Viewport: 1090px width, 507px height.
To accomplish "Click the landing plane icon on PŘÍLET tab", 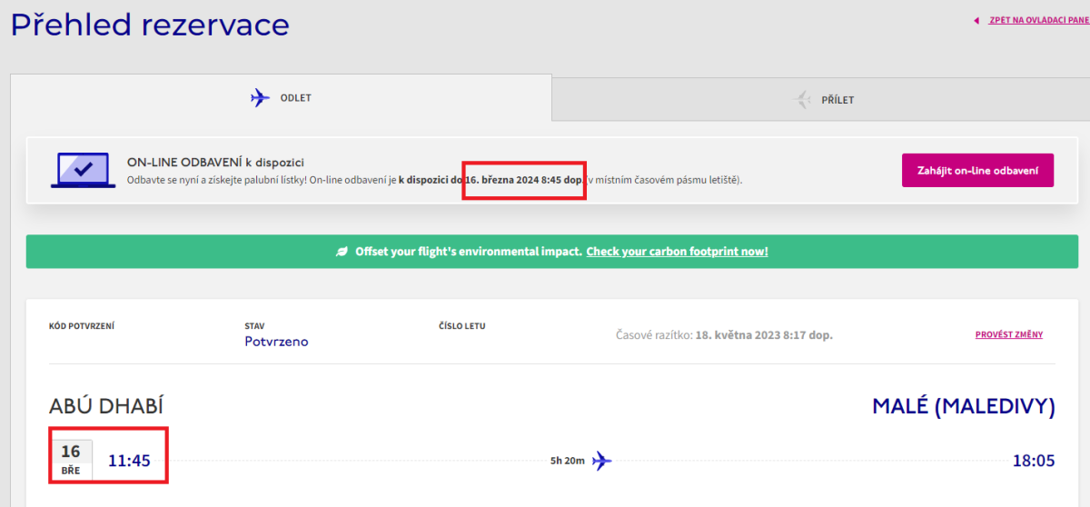I will pyautogui.click(x=801, y=100).
